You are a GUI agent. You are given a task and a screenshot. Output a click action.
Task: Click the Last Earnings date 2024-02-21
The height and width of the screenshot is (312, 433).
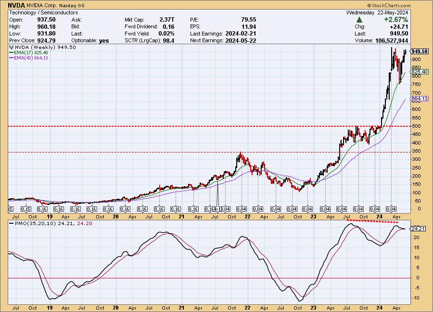click(x=241, y=34)
